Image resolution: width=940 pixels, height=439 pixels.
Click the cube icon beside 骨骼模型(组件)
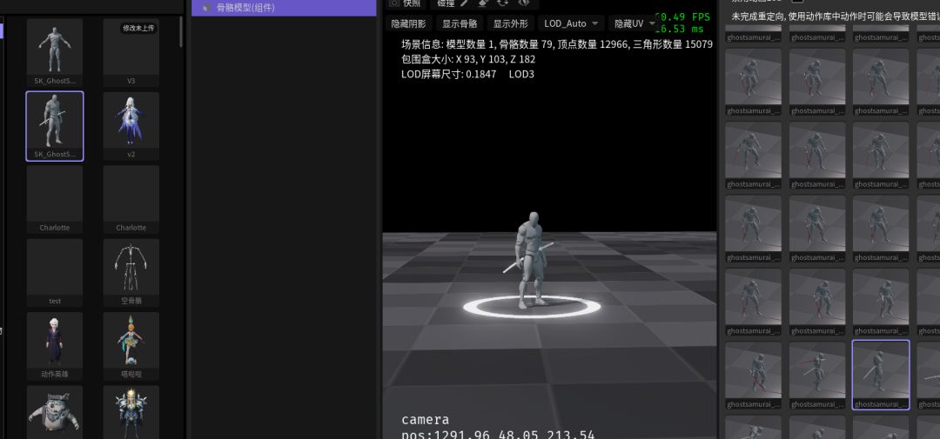tap(206, 8)
